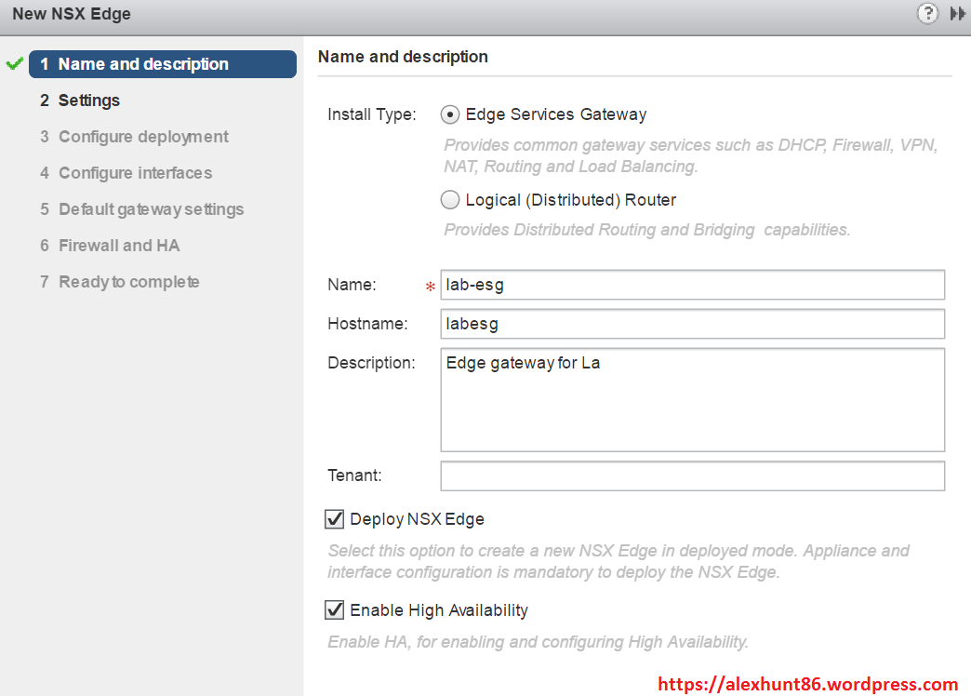Focus the Hostname field with labesg

point(692,324)
